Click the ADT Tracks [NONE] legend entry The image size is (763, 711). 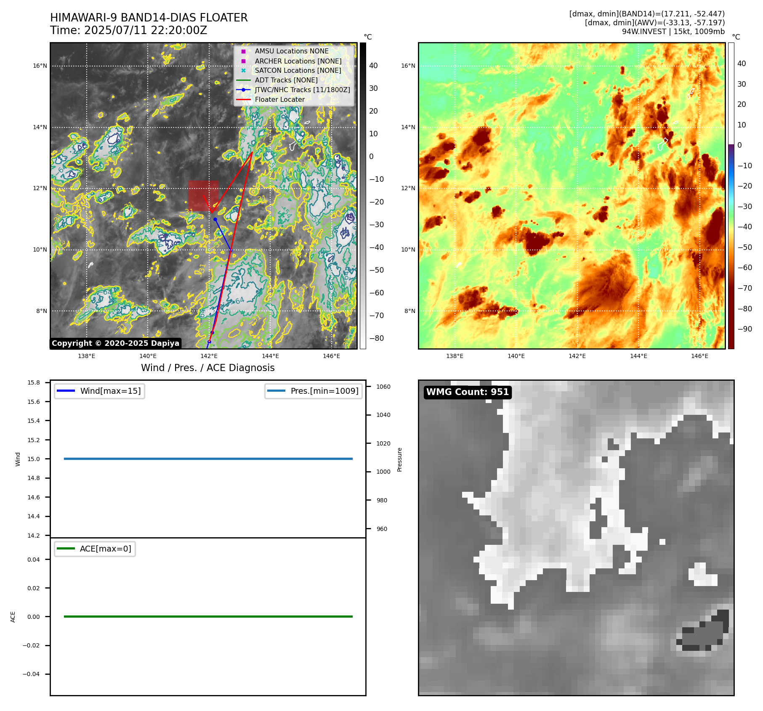278,80
